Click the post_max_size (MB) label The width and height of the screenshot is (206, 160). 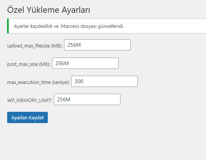pos(29,64)
